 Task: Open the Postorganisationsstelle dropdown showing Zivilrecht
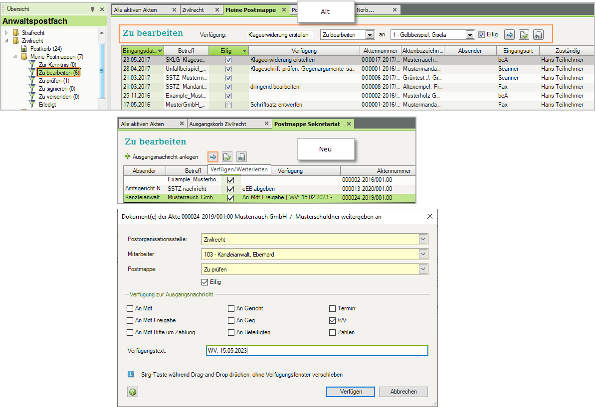pos(423,239)
